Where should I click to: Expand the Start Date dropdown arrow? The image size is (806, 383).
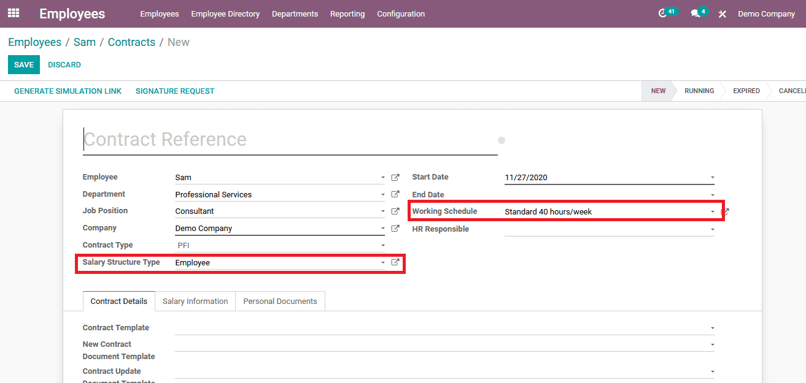pos(712,178)
